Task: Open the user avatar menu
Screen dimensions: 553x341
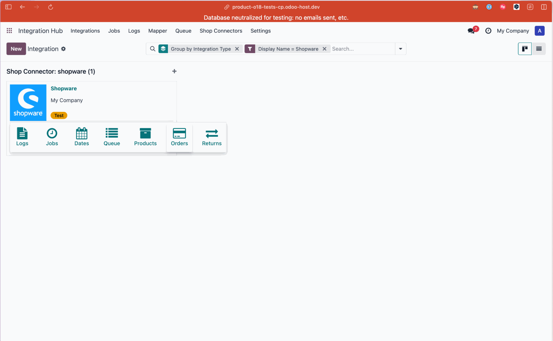Action: [x=539, y=31]
